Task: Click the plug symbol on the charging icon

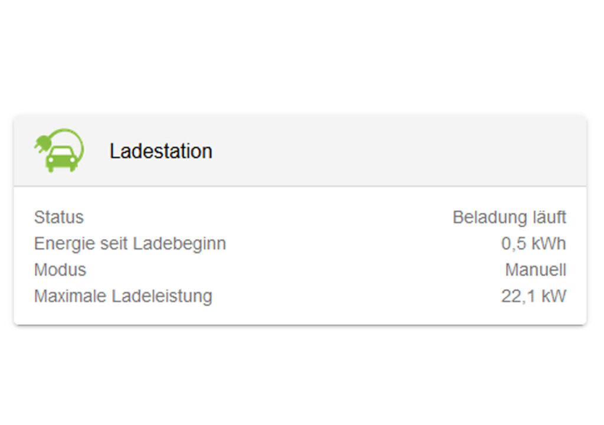Action: coord(42,143)
